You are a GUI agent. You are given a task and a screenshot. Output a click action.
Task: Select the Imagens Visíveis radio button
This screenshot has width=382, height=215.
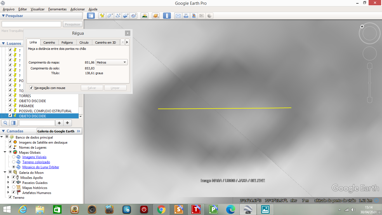14,157
